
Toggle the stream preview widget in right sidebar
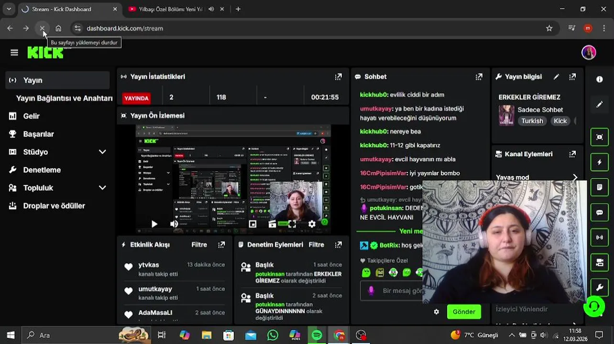600,137
